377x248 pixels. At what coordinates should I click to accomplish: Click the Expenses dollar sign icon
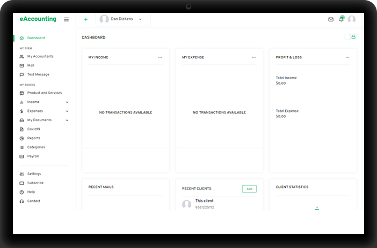click(21, 111)
